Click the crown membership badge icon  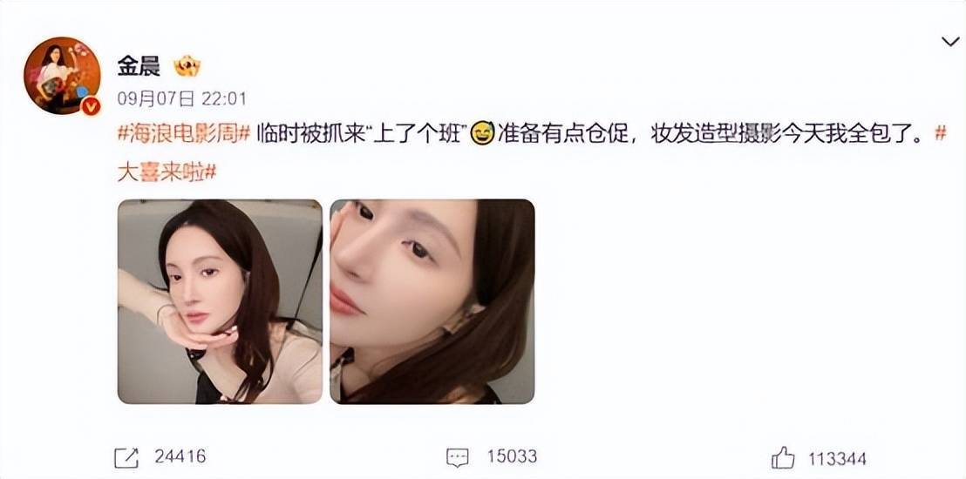pyautogui.click(x=187, y=66)
